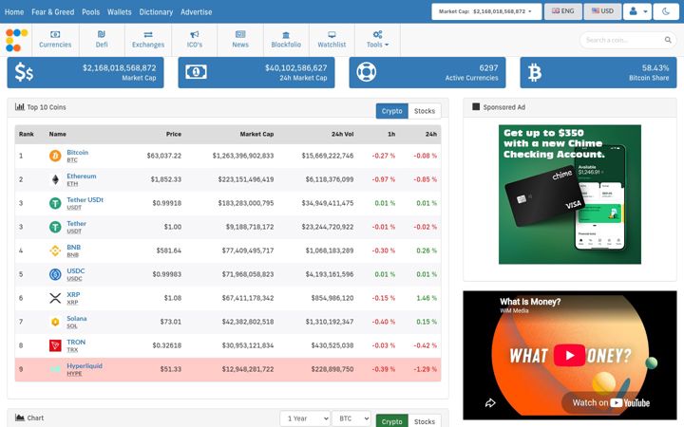Switch Chart panel to Stocks tab
This screenshot has height=427, width=684.
coord(425,421)
